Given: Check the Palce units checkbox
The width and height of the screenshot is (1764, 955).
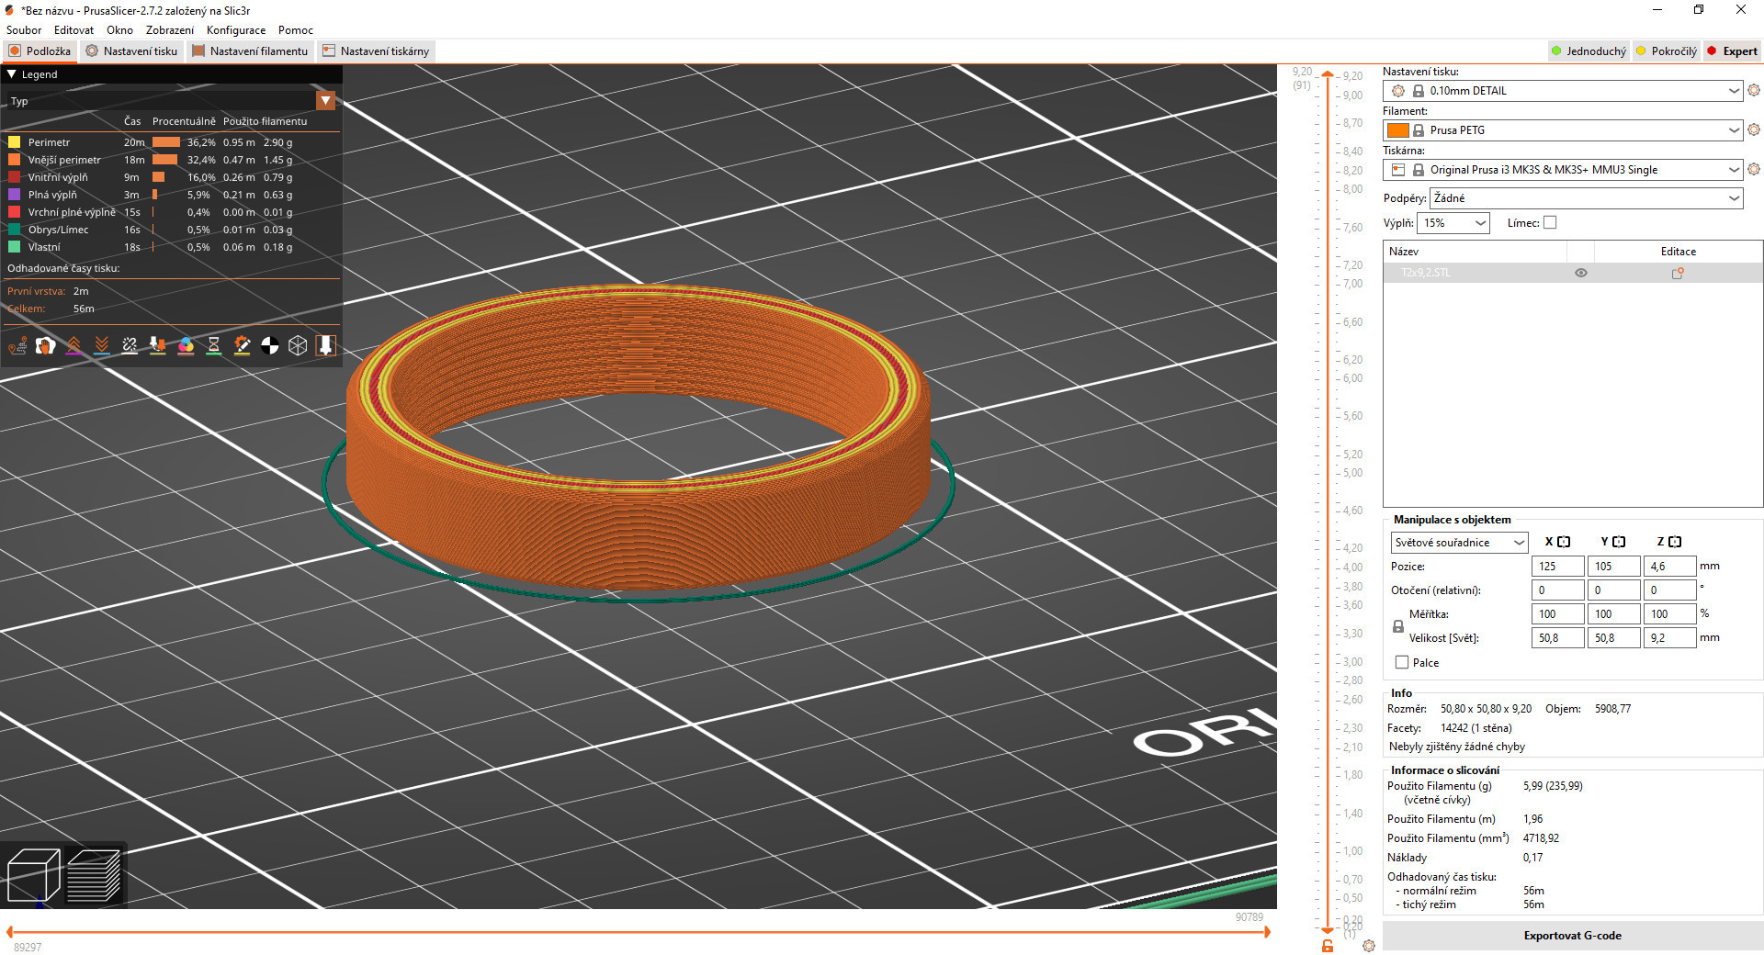Looking at the screenshot, I should [x=1401, y=662].
